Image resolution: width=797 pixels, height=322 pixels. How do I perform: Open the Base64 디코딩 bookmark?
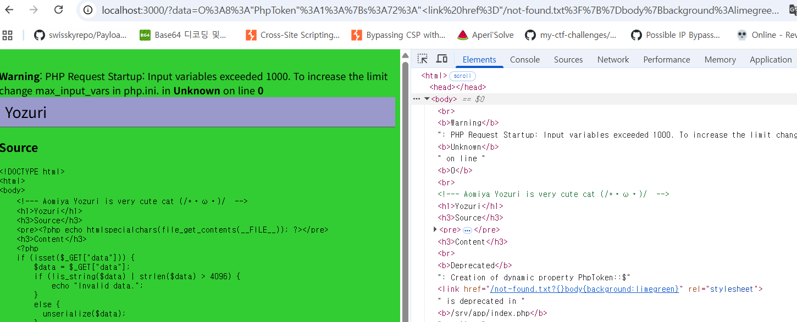tap(183, 35)
